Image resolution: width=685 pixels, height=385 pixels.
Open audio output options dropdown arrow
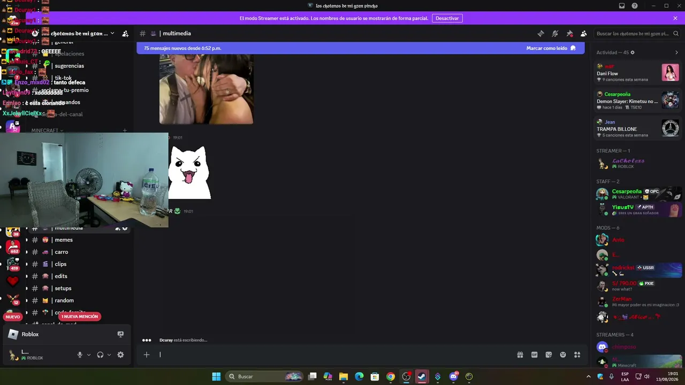click(109, 355)
